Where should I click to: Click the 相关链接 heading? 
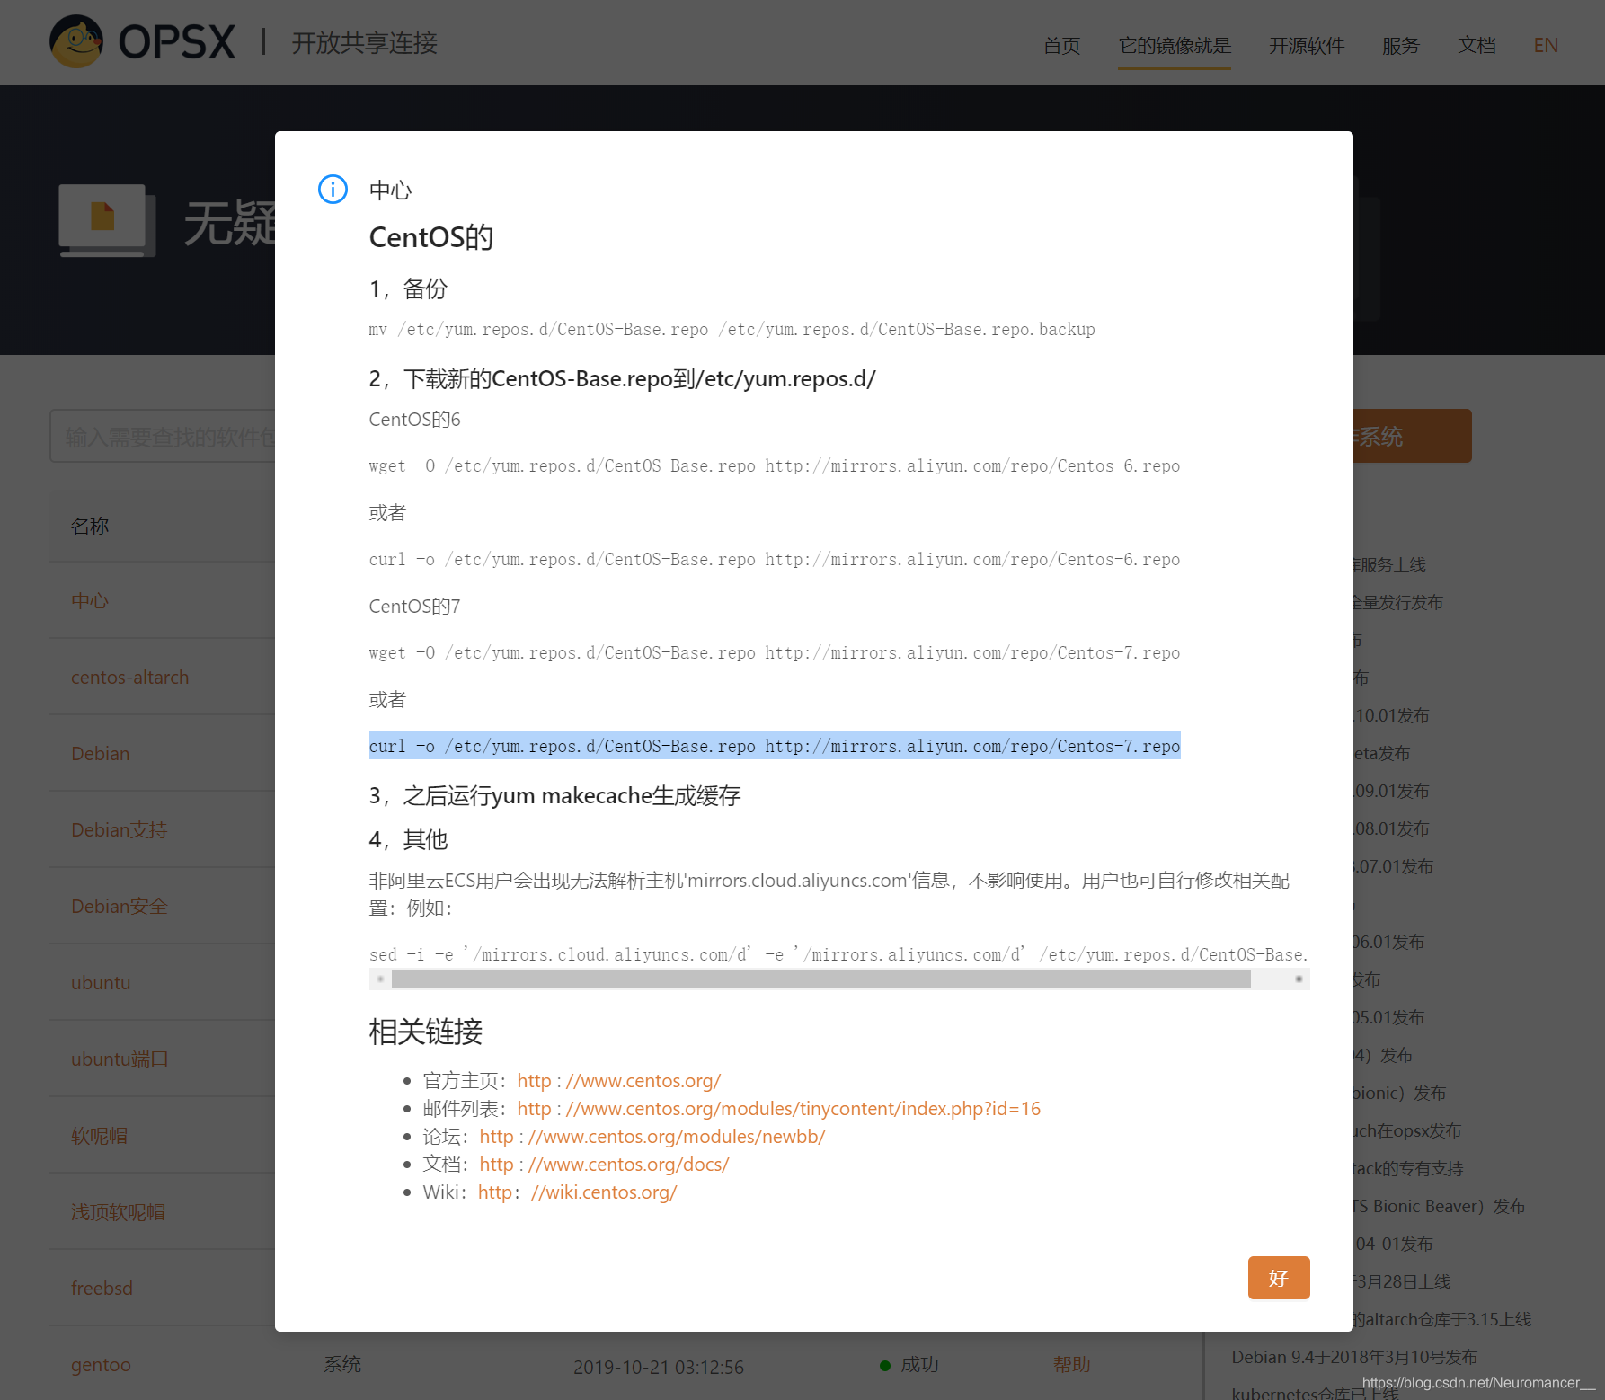tap(426, 1032)
